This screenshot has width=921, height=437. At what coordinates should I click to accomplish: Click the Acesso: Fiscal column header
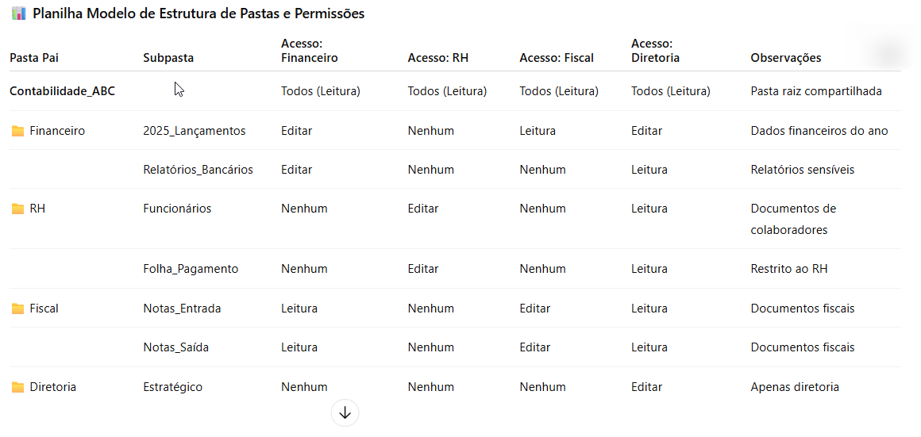pyautogui.click(x=557, y=58)
